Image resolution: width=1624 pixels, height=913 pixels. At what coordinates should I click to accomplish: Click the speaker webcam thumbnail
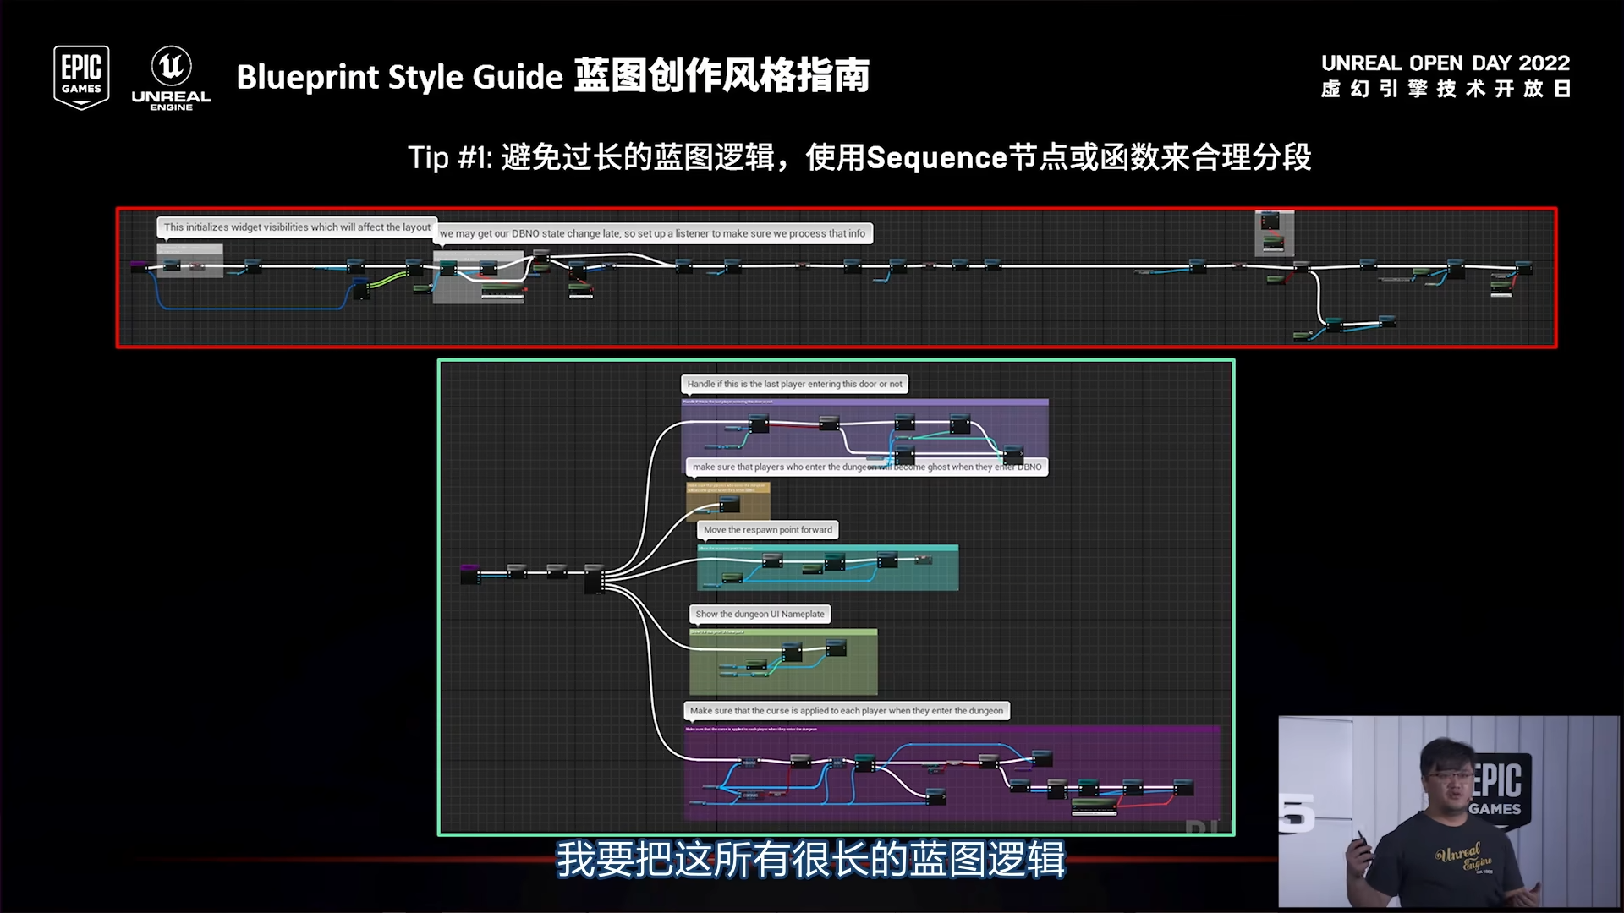(1448, 812)
